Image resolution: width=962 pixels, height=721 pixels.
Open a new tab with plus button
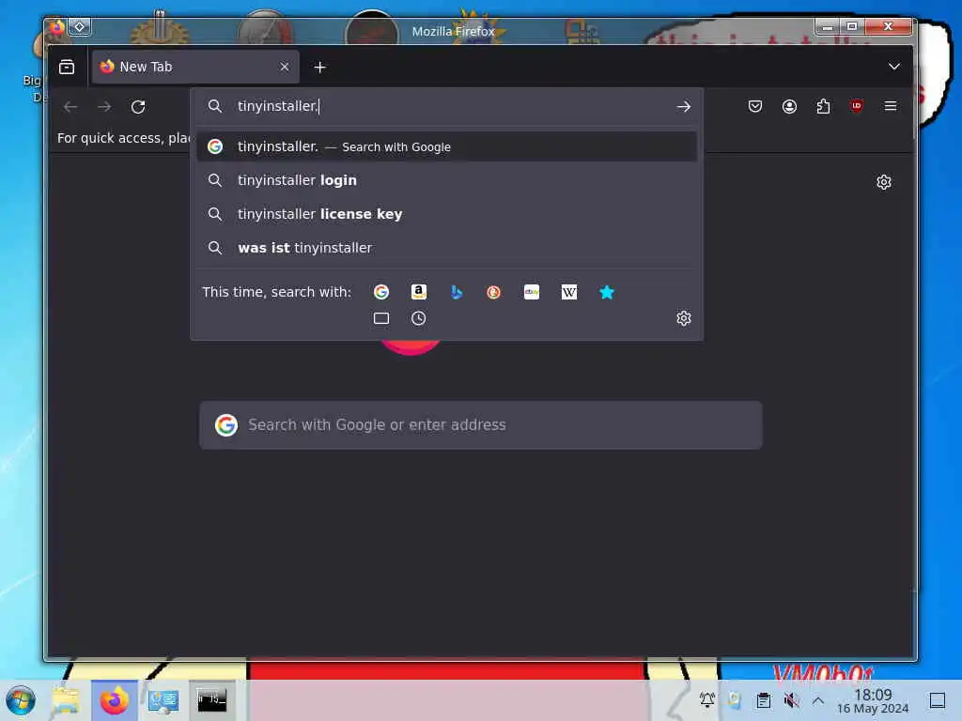tap(319, 67)
